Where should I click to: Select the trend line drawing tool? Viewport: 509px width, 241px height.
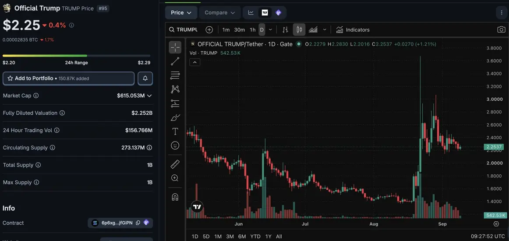175,61
